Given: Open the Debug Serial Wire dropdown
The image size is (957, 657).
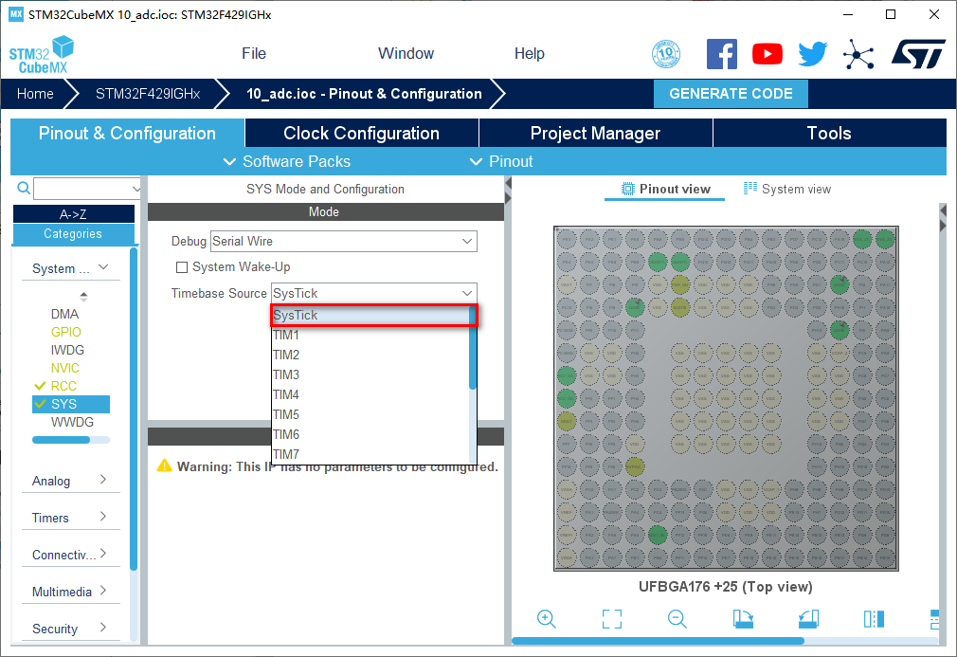Looking at the screenshot, I should coord(343,242).
